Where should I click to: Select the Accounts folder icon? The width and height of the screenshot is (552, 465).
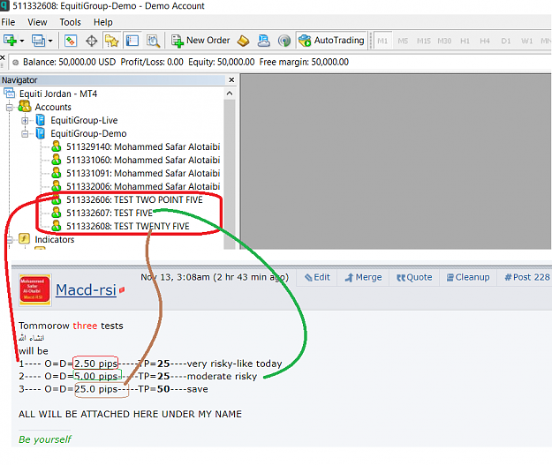(x=25, y=106)
